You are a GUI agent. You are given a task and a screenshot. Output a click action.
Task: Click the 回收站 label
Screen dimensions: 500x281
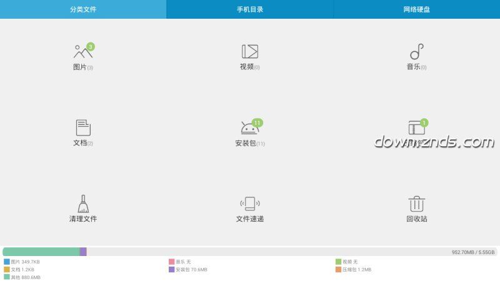pyautogui.click(x=416, y=219)
